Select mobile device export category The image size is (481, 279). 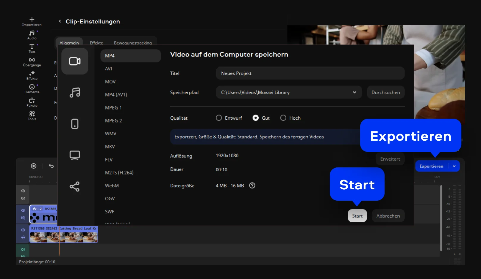[75, 124]
